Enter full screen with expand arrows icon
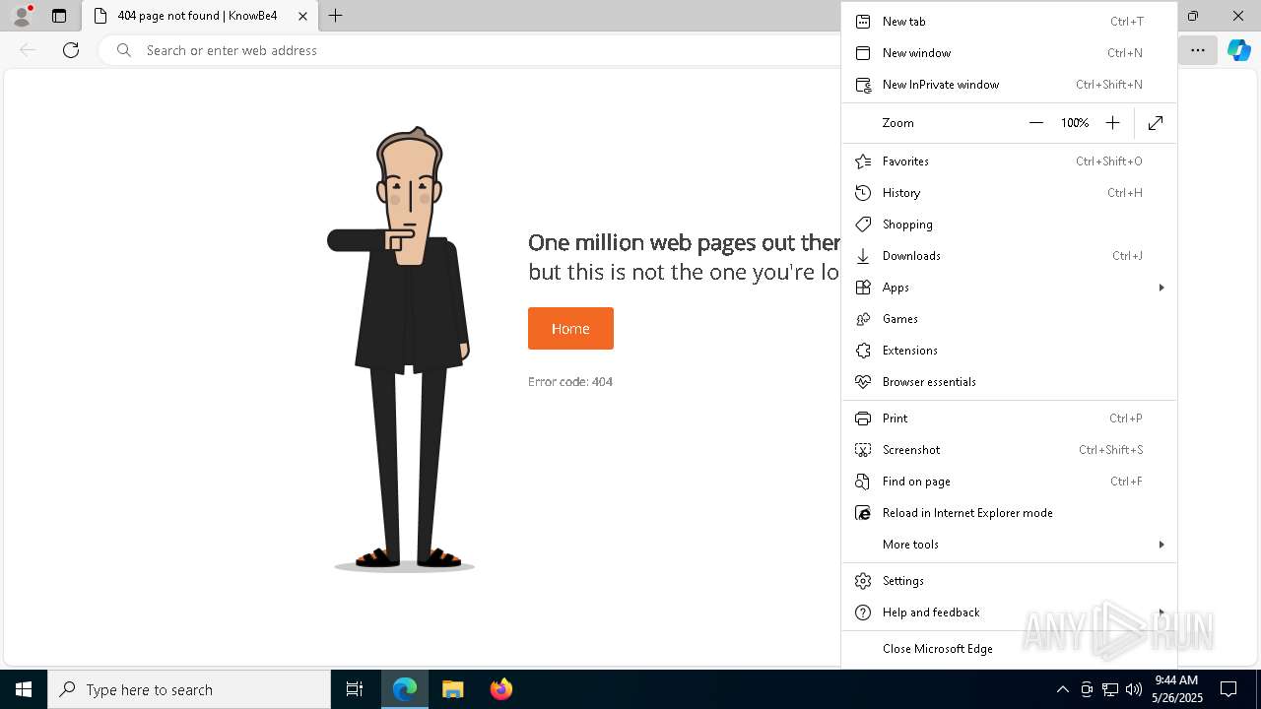Screen dimensions: 1261x709 1156,123
